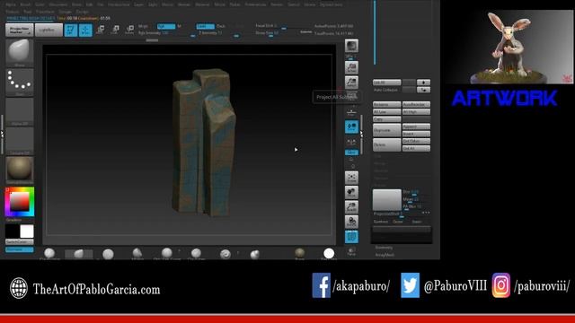Screen dimensions: 575x323
Task: Expand the ArrayMesh section
Action: [x=385, y=255]
